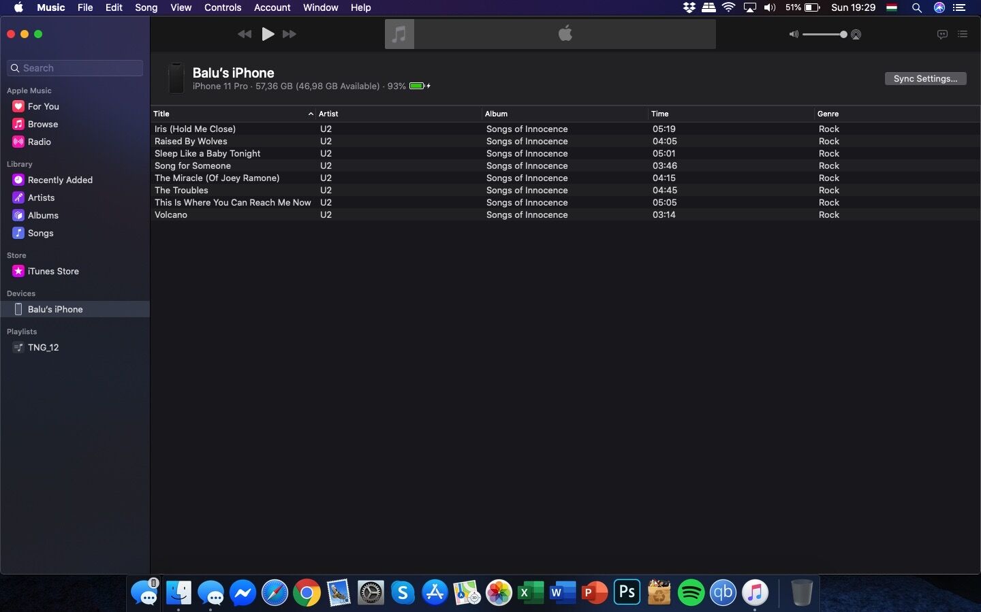
Task: Open Spotify from the Dock
Action: (x=691, y=593)
